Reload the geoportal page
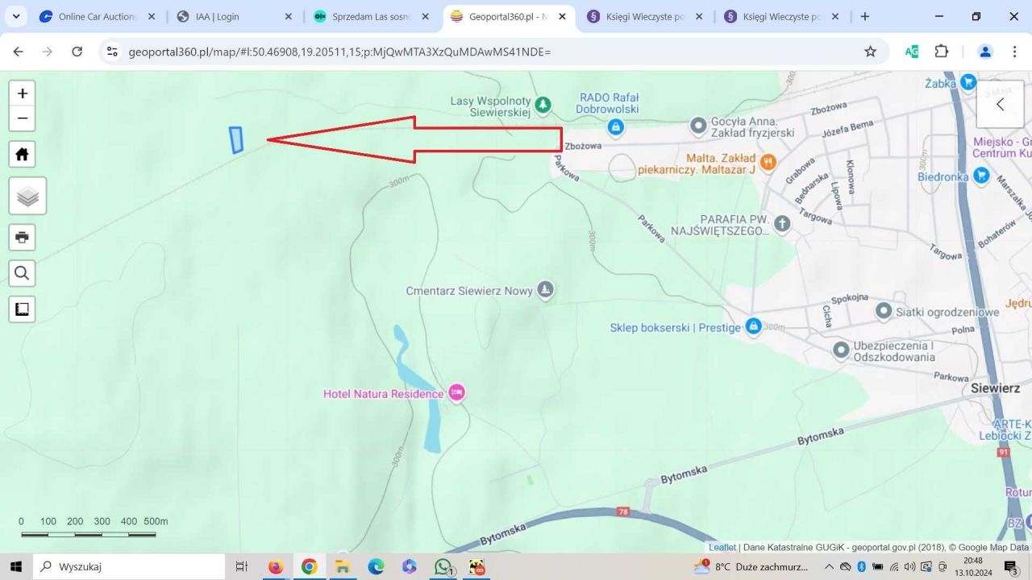 click(x=77, y=52)
